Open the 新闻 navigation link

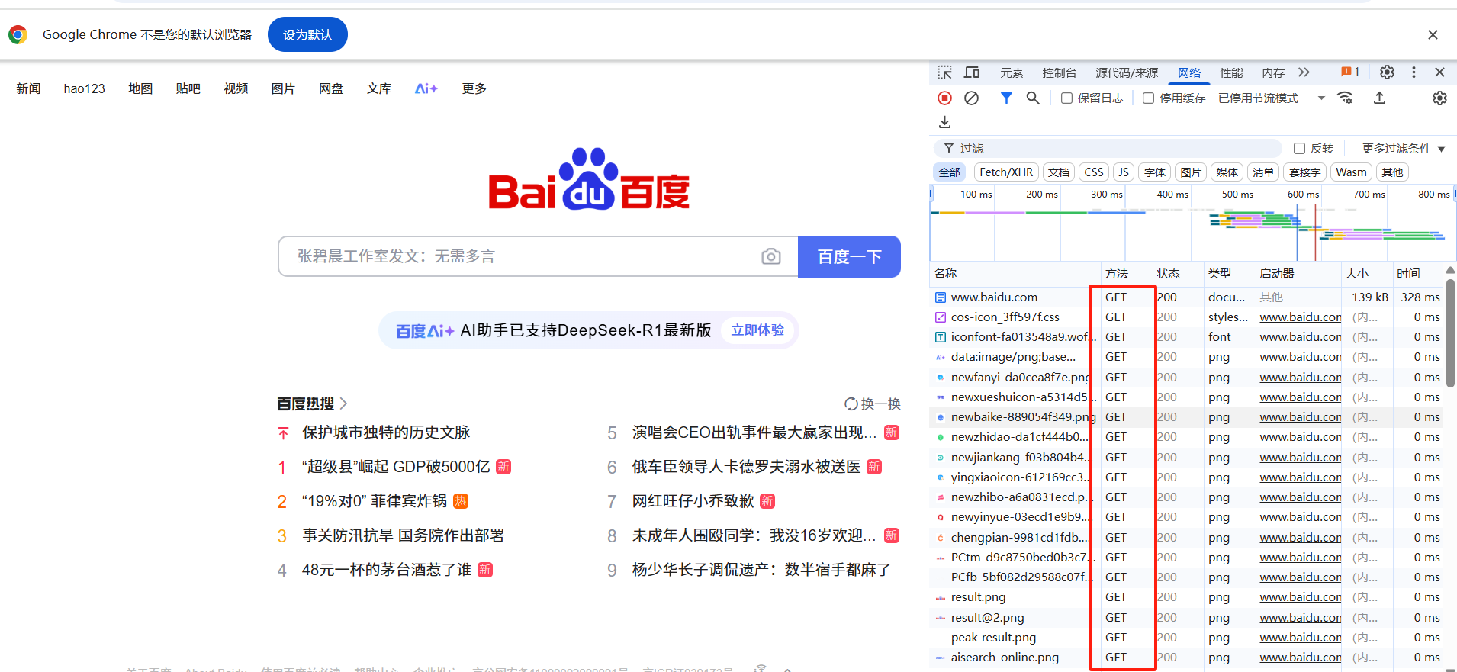click(28, 88)
